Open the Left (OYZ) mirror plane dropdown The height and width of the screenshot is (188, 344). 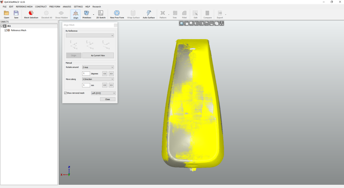[x=103, y=93]
